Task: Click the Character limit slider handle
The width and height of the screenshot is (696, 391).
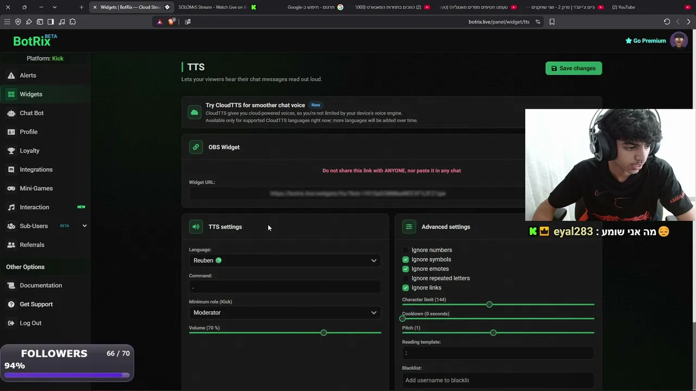Action: pos(489,305)
